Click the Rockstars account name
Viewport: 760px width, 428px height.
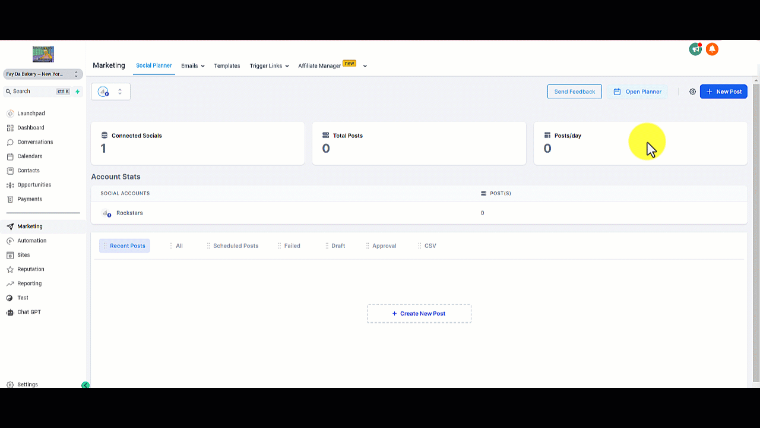click(129, 213)
